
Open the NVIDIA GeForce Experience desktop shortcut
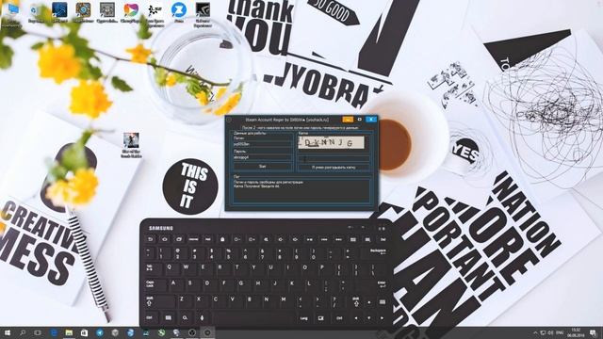click(203, 15)
